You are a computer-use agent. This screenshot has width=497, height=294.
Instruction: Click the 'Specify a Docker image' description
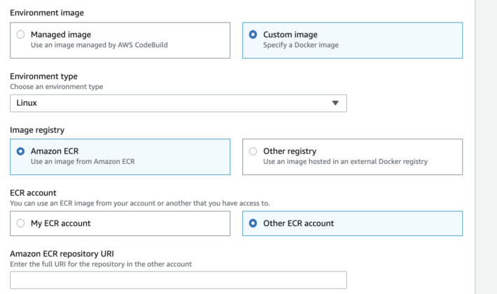(300, 45)
